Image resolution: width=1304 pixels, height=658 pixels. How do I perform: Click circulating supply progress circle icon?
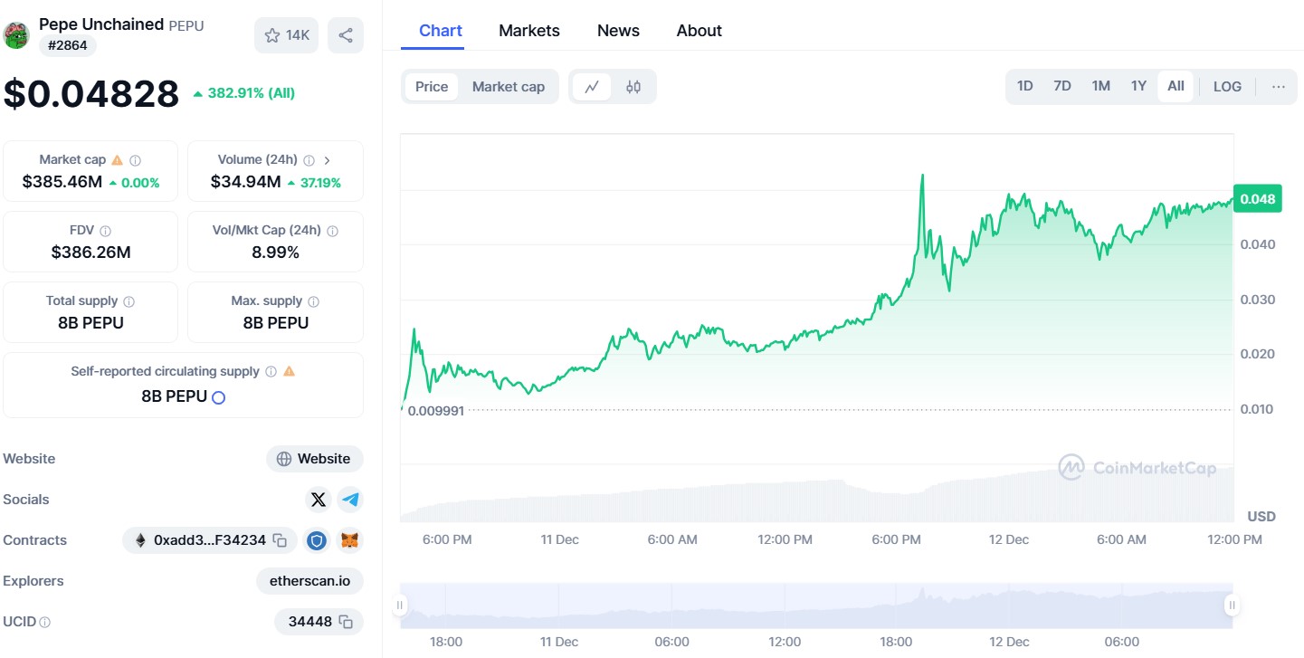click(218, 397)
